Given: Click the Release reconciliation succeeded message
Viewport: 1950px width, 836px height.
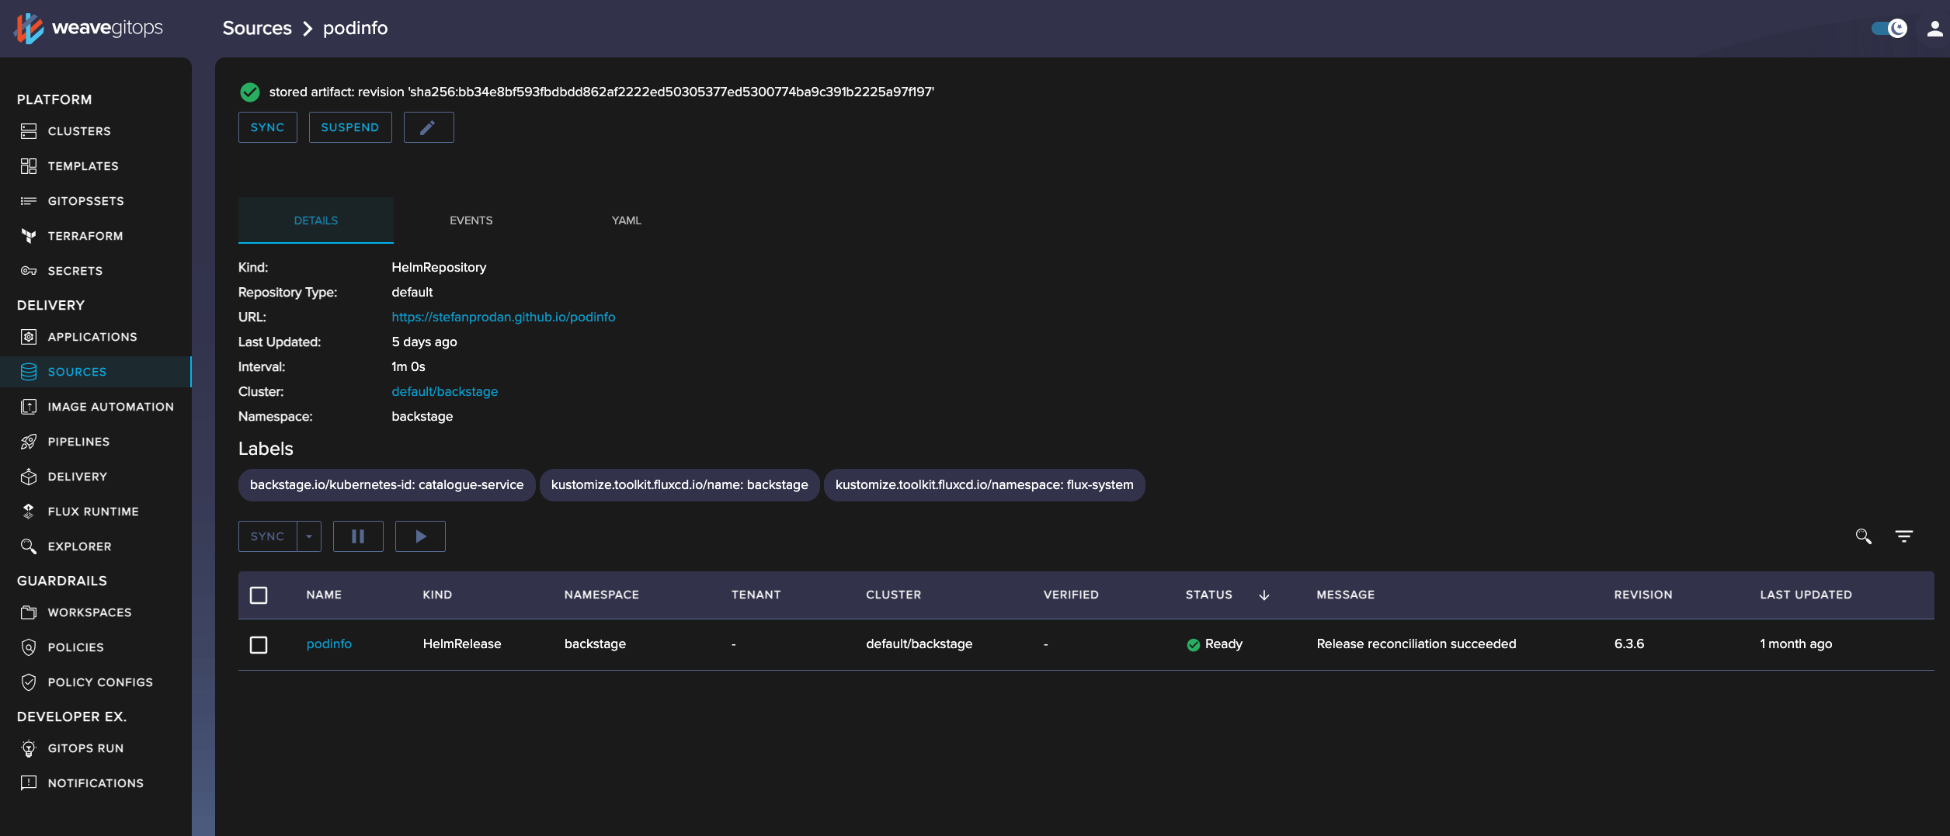Looking at the screenshot, I should coord(1416,643).
